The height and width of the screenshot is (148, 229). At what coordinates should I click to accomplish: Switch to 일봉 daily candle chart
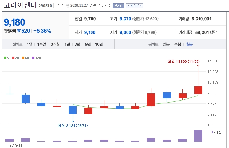click(x=166, y=44)
